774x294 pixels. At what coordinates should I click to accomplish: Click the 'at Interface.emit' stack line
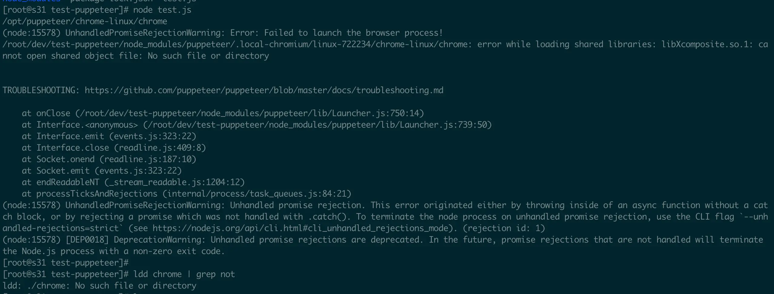109,136
